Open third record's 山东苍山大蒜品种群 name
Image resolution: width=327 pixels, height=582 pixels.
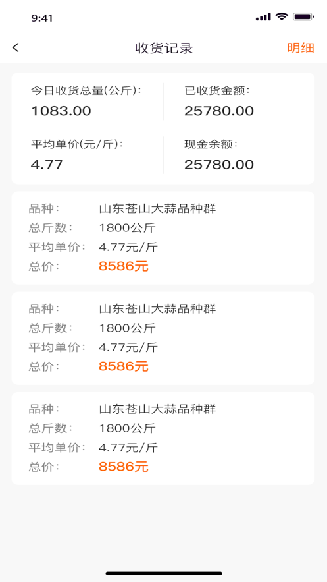tap(157, 409)
